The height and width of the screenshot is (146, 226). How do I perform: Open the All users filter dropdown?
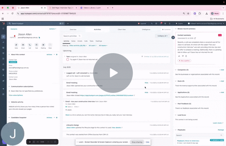point(93,45)
